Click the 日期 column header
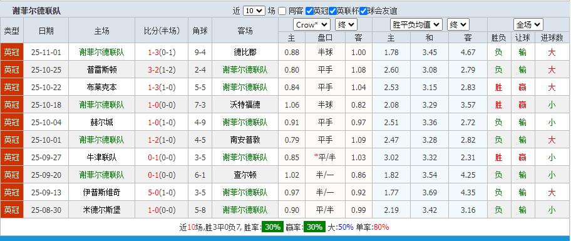Viewport: 571px width, 241px height. coord(46,31)
